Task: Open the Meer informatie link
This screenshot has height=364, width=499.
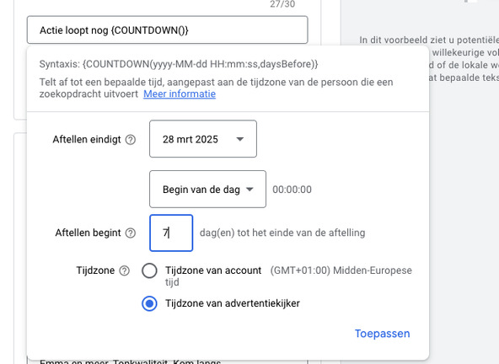Action: [180, 94]
